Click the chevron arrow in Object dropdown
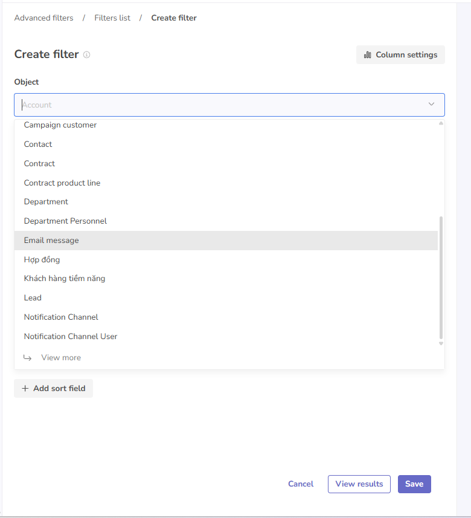The height and width of the screenshot is (518, 471). (431, 105)
